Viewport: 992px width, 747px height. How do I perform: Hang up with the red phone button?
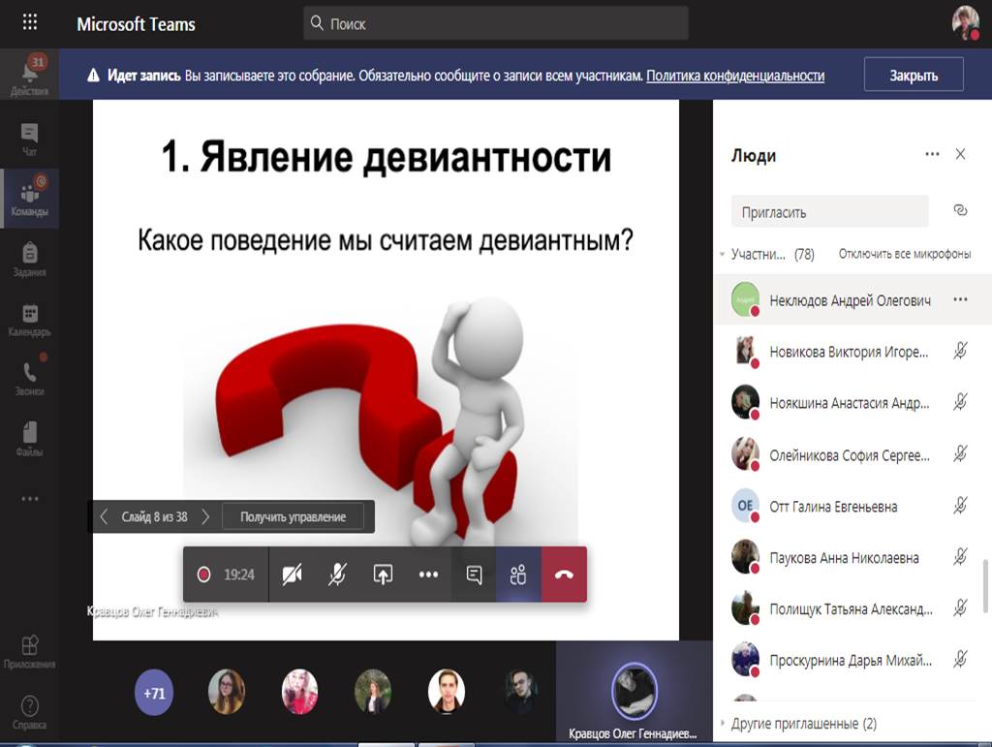pyautogui.click(x=564, y=575)
